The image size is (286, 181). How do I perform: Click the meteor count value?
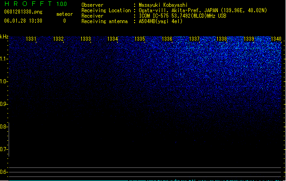[65, 21]
